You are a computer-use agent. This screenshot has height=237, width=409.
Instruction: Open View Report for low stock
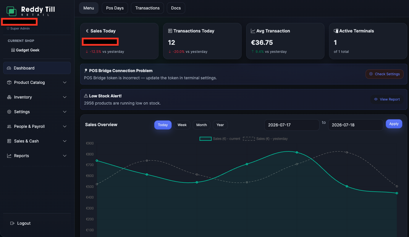click(387, 99)
